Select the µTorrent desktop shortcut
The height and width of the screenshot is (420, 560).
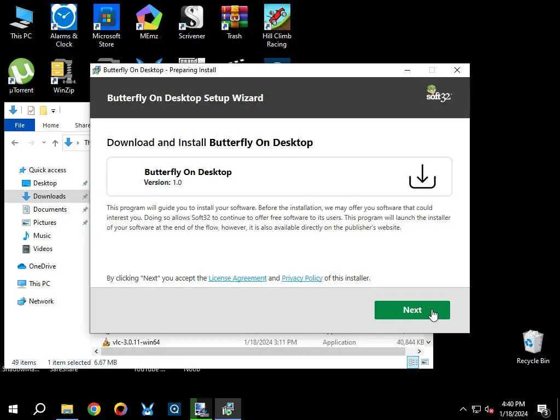[21, 76]
